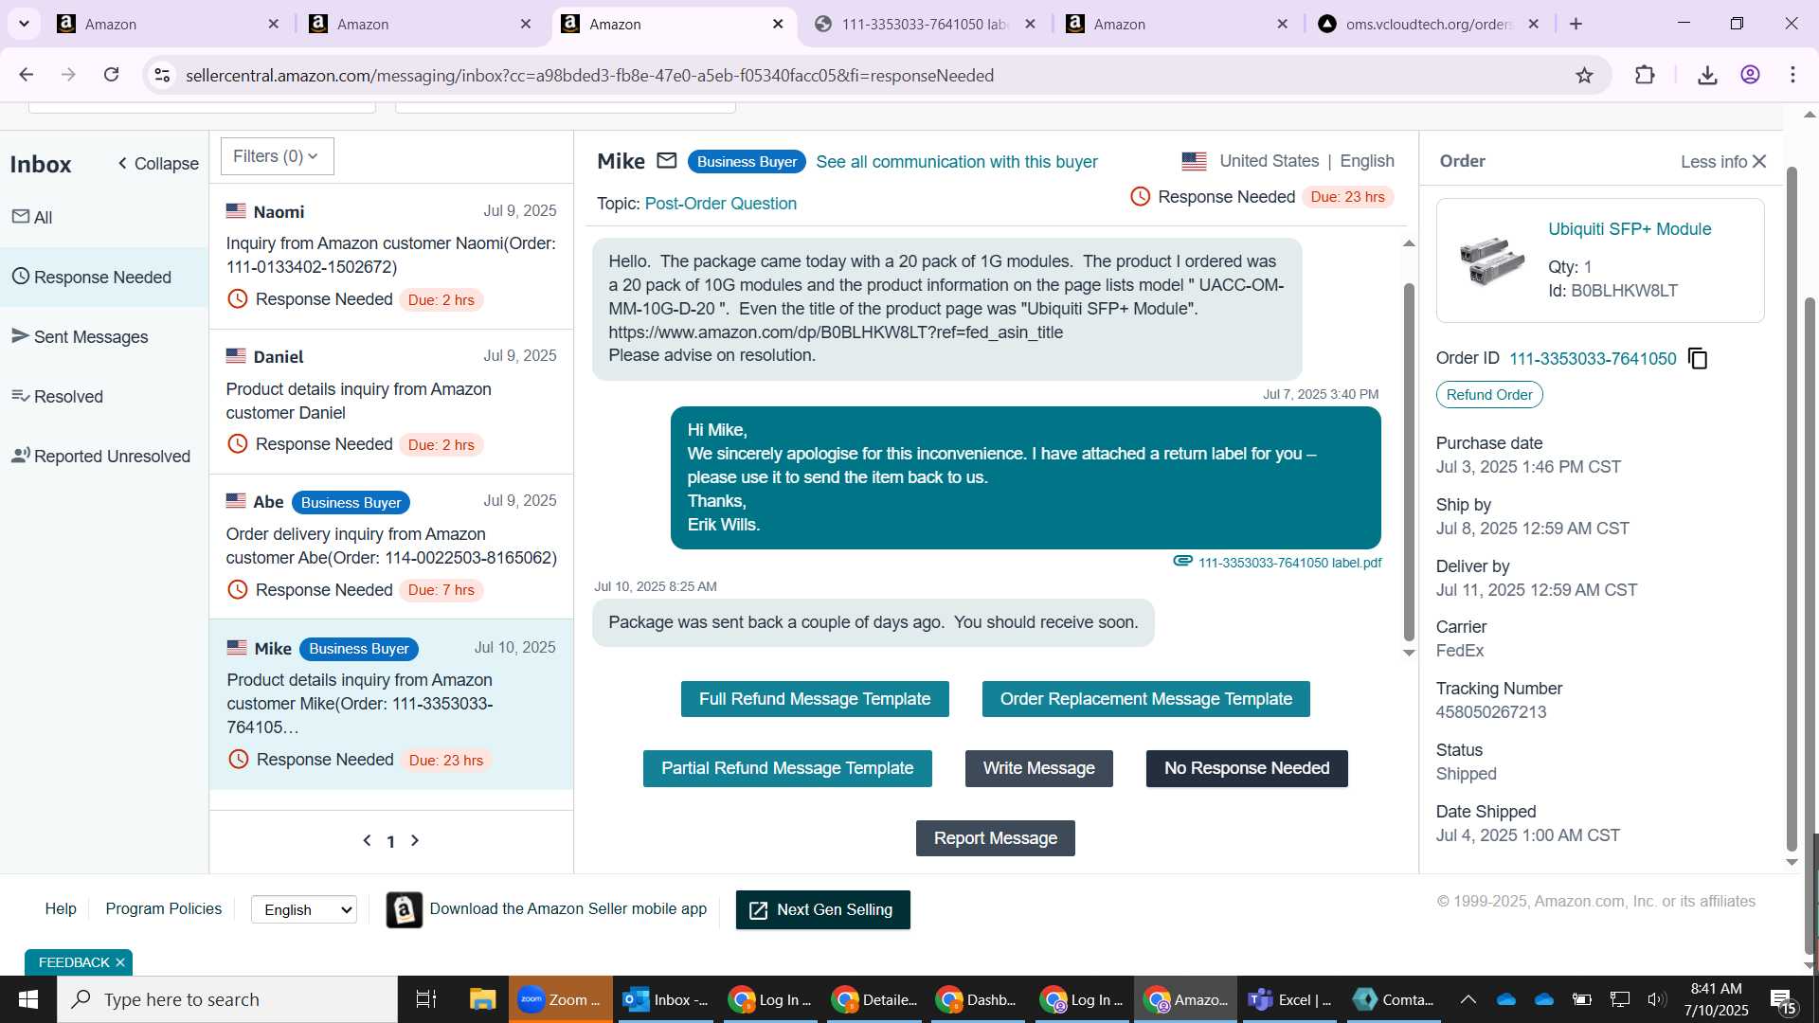The image size is (1819, 1023).
Task: Open the volume control in system tray
Action: point(1656,999)
